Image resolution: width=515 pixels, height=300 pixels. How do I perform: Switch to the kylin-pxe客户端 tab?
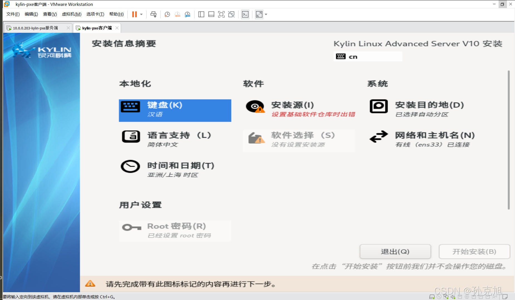click(97, 28)
